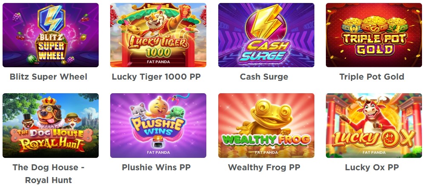Click Fat Panda label on Wealthy Frog tile
Screen dimensions: 425x186
point(266,152)
